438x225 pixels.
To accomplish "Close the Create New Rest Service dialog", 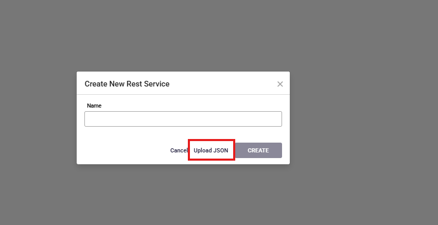I will click(x=280, y=84).
